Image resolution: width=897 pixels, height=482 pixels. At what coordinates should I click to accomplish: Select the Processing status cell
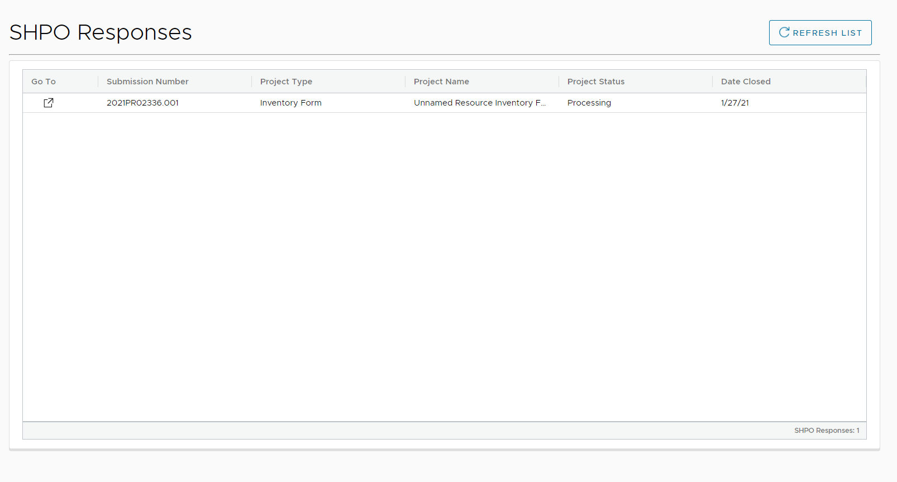coord(589,103)
